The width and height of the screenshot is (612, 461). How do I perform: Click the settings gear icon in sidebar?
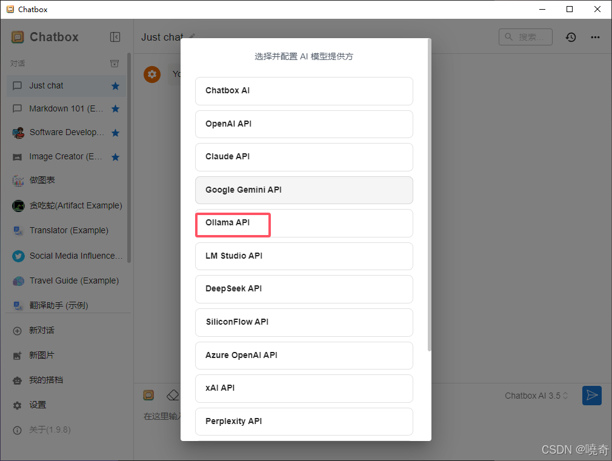coord(17,405)
